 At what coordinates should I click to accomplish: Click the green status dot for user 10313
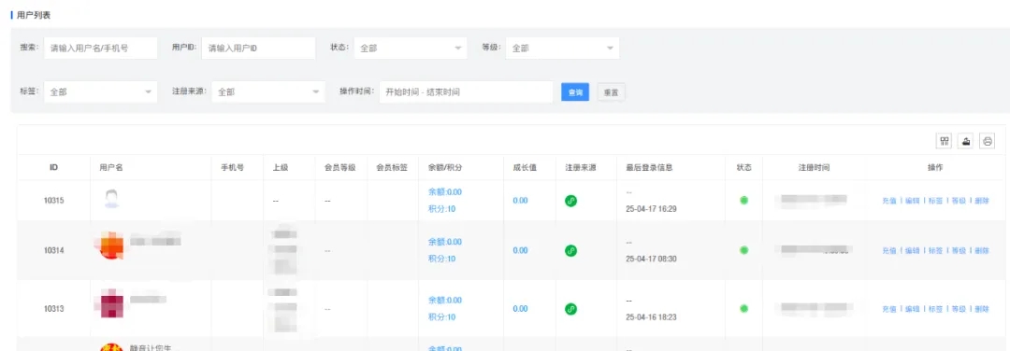coord(744,309)
